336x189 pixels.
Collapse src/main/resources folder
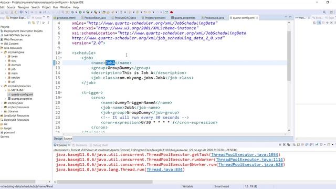pos(2,86)
